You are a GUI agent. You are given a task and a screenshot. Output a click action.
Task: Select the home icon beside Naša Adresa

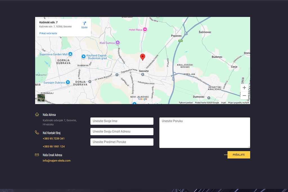[37, 114]
